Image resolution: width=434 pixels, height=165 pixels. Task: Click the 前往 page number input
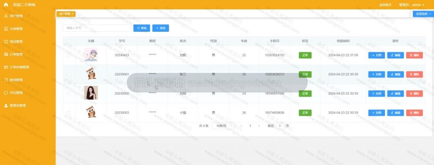click(x=280, y=126)
